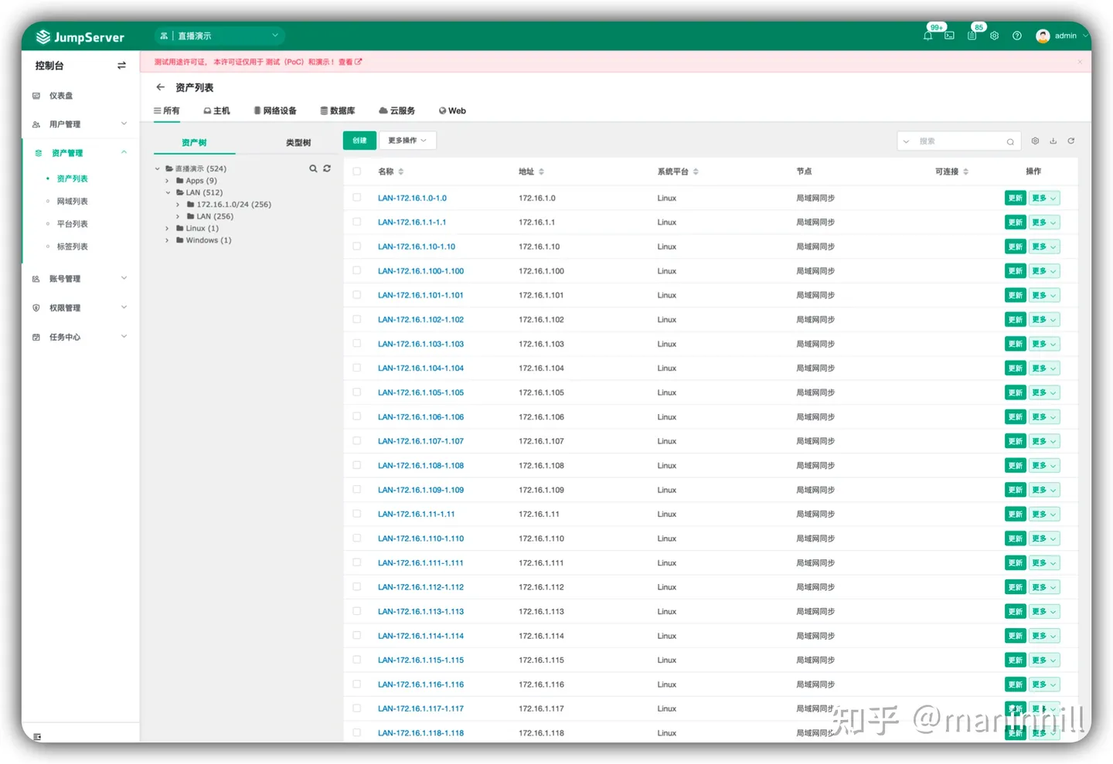
Task: Search the asset tree with magnifier icon
Action: [x=313, y=168]
